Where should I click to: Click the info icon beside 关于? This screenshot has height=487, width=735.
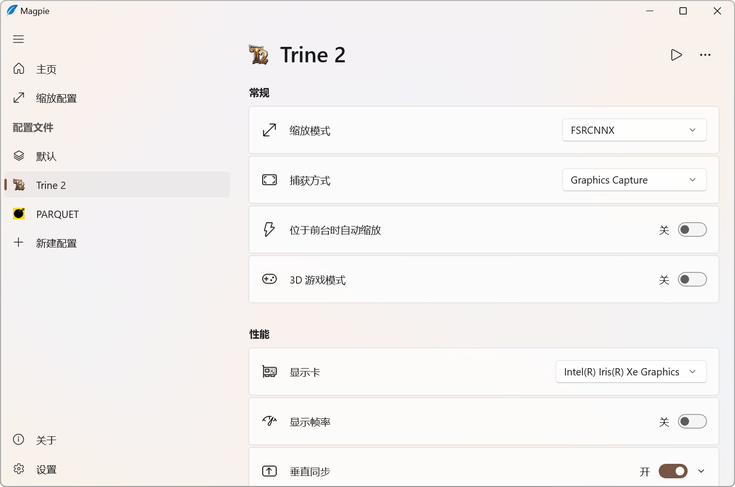(18, 439)
